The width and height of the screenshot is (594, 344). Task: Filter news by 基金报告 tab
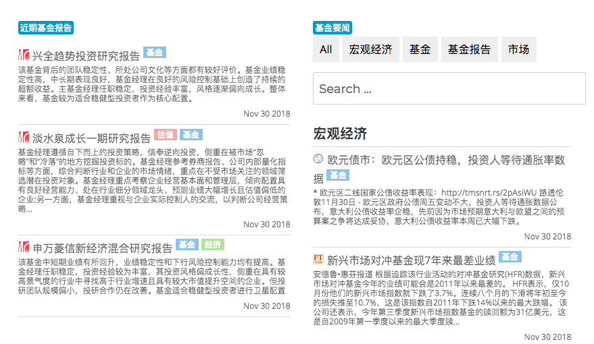coord(469,49)
